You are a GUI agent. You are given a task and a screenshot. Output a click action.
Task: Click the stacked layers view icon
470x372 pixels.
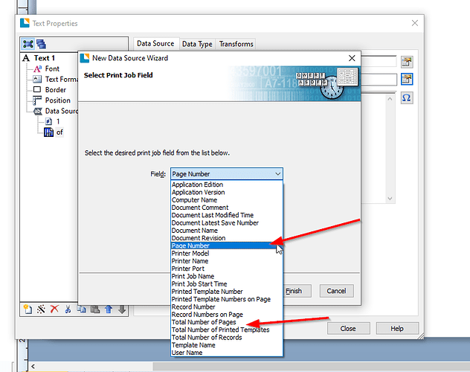coord(41,45)
